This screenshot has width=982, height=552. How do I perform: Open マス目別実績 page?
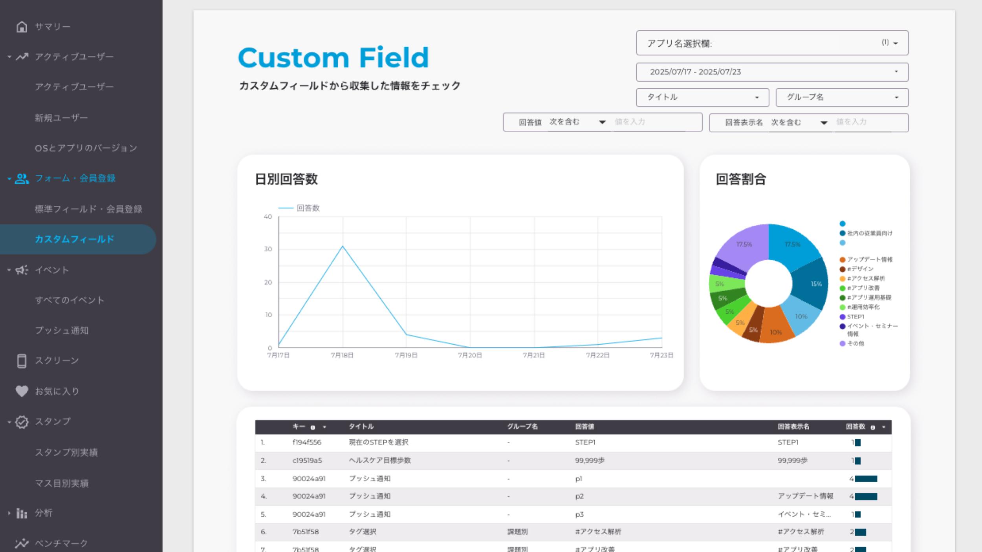coord(62,483)
